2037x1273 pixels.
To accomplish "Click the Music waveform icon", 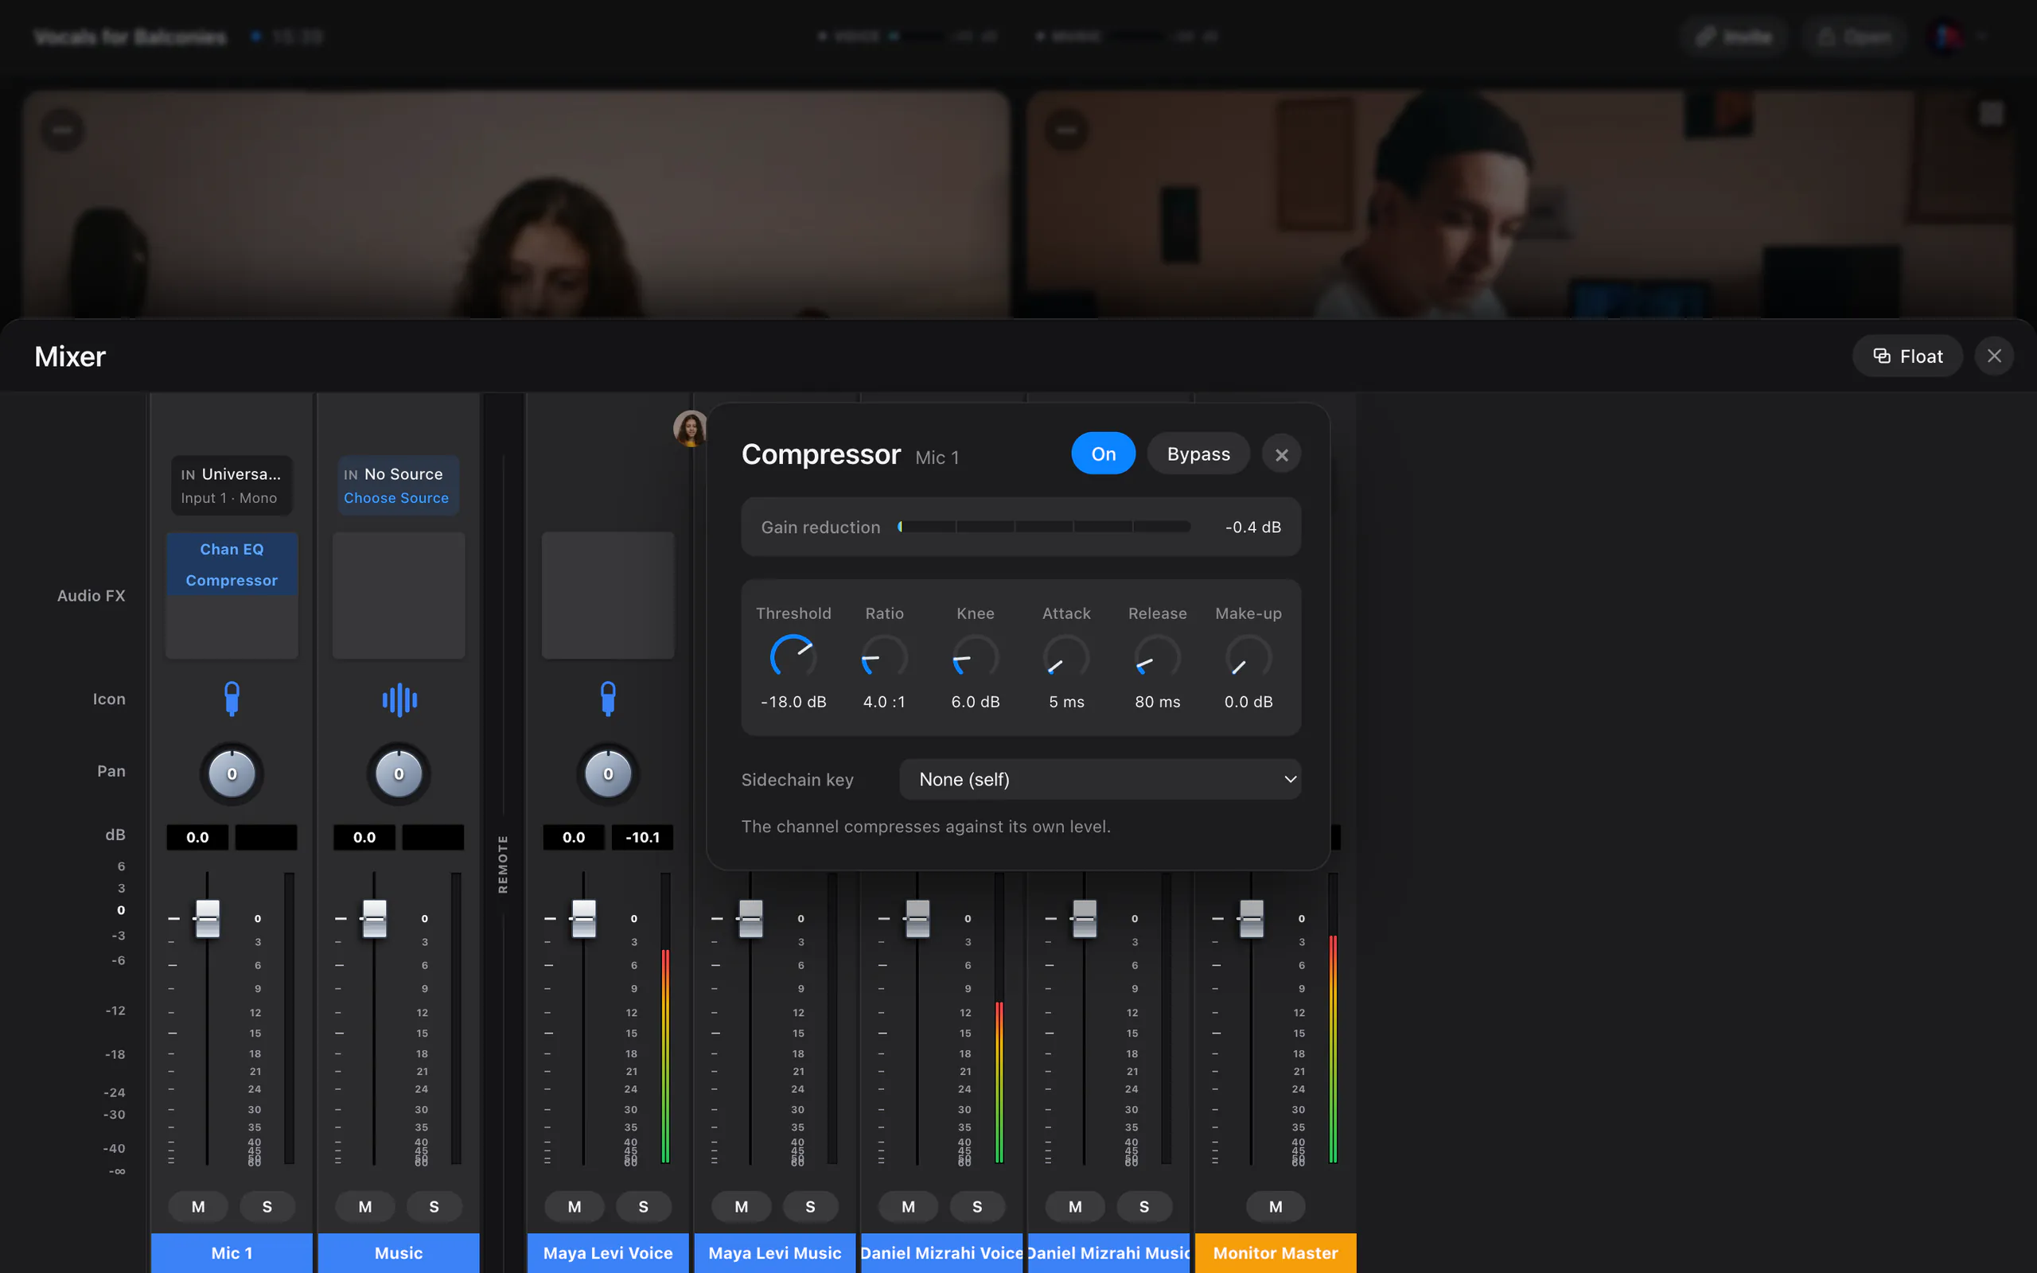I will point(399,699).
